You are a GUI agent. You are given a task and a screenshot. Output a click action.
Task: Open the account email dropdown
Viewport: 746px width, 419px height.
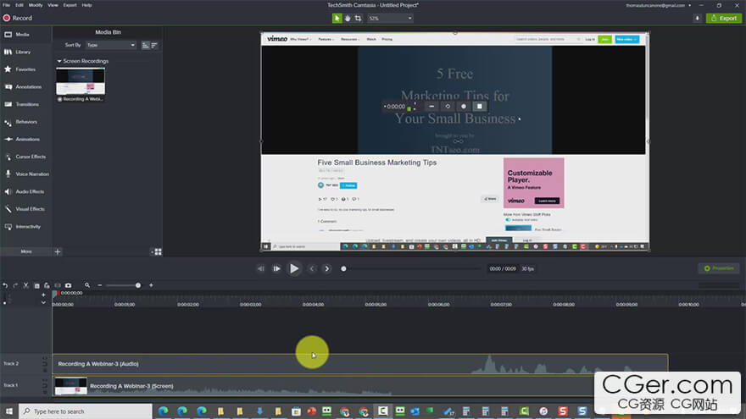659,5
